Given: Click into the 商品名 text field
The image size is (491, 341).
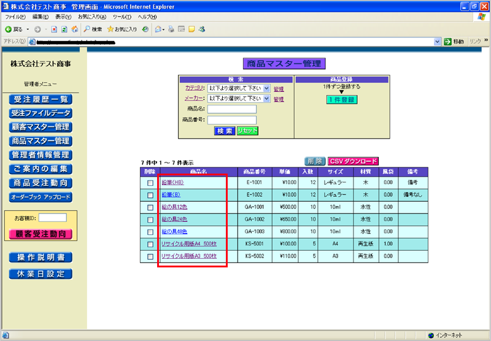Looking at the screenshot, I should [x=231, y=109].
